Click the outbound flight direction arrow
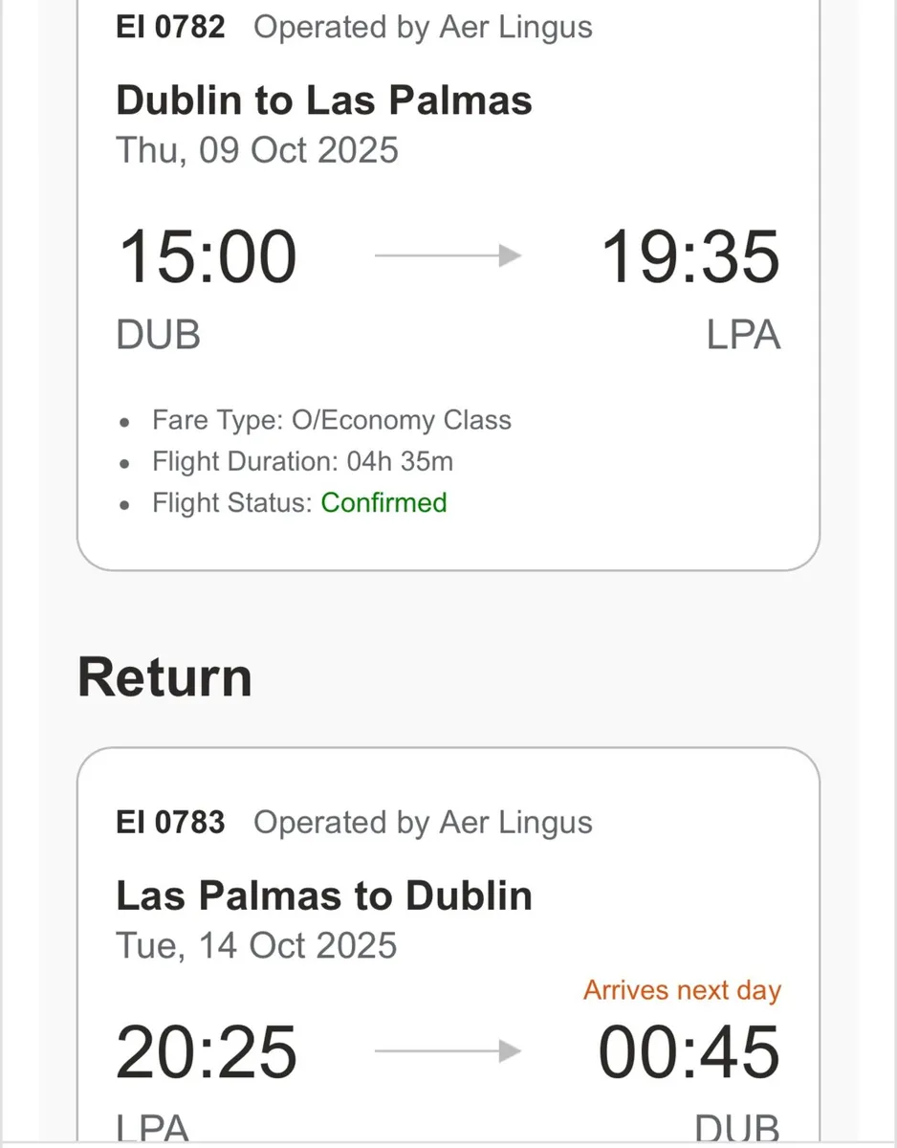This screenshot has height=1148, width=897. point(448,255)
